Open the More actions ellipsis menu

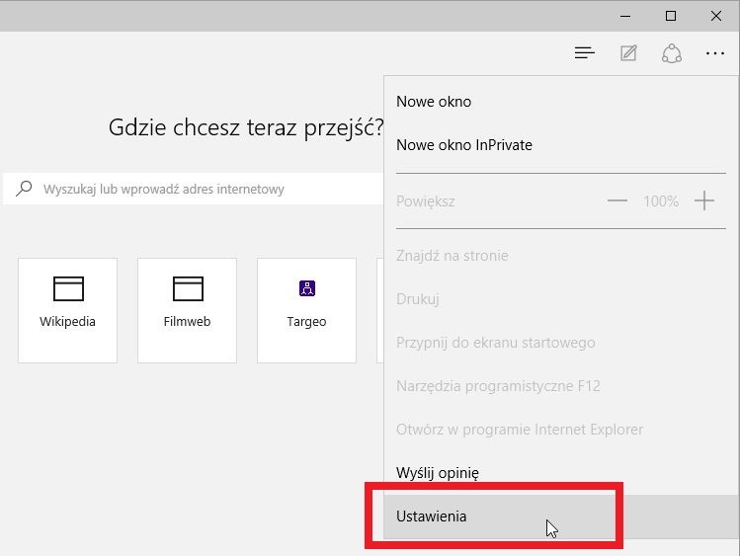pyautogui.click(x=715, y=53)
